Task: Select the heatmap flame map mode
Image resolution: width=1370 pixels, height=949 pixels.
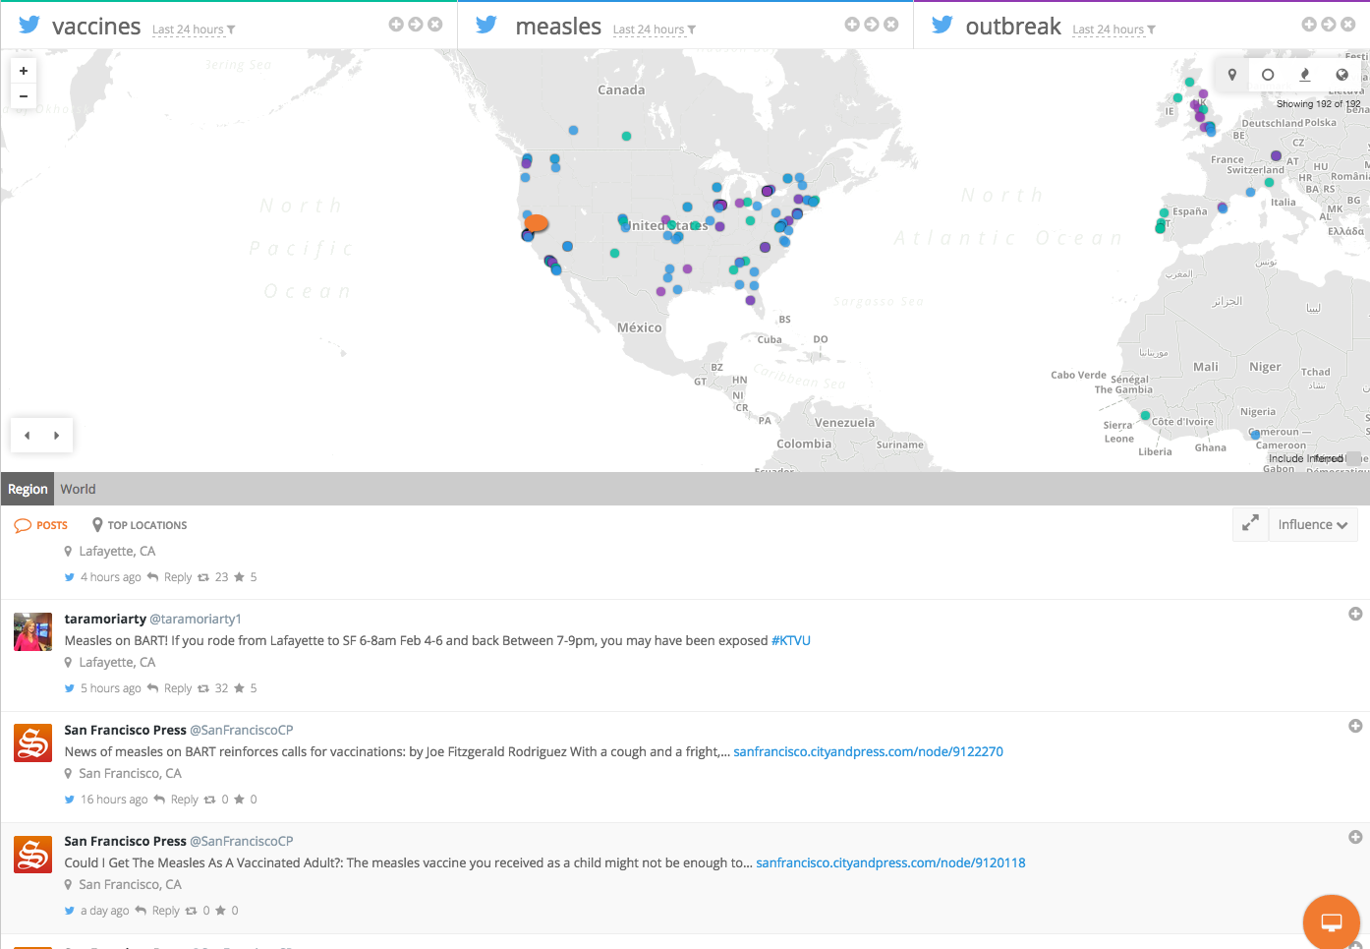Action: pyautogui.click(x=1305, y=75)
